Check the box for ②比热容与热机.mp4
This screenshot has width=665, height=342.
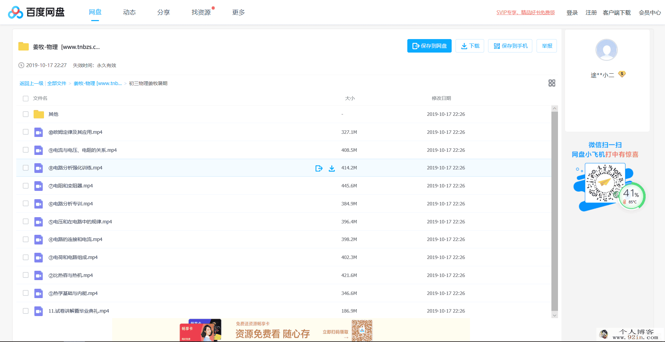click(x=26, y=275)
